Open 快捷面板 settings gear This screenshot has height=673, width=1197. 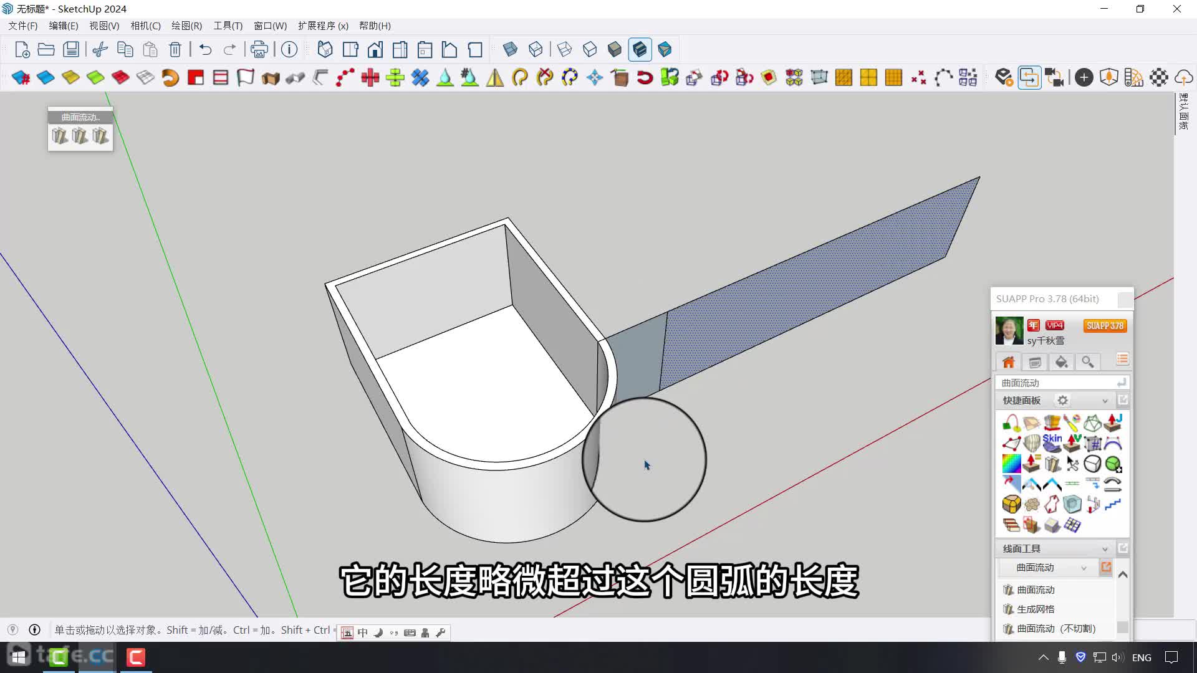coord(1062,400)
